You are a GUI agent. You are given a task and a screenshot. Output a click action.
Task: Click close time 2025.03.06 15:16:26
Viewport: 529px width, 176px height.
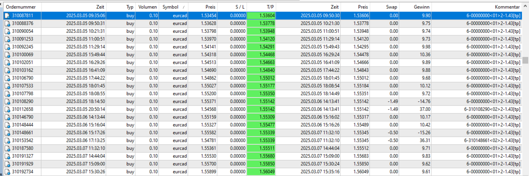[x=320, y=125]
